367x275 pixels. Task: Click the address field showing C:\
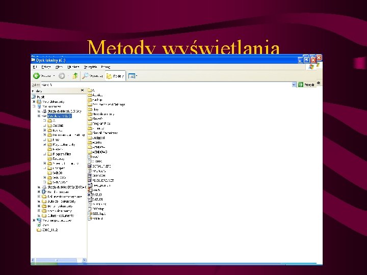tap(166, 85)
